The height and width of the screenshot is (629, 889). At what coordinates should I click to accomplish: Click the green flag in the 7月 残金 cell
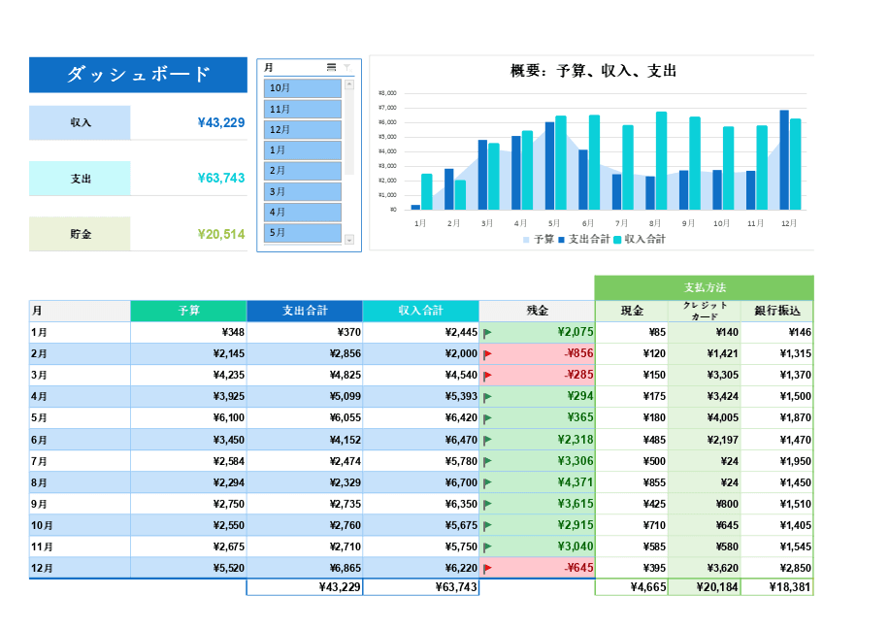[x=487, y=461]
